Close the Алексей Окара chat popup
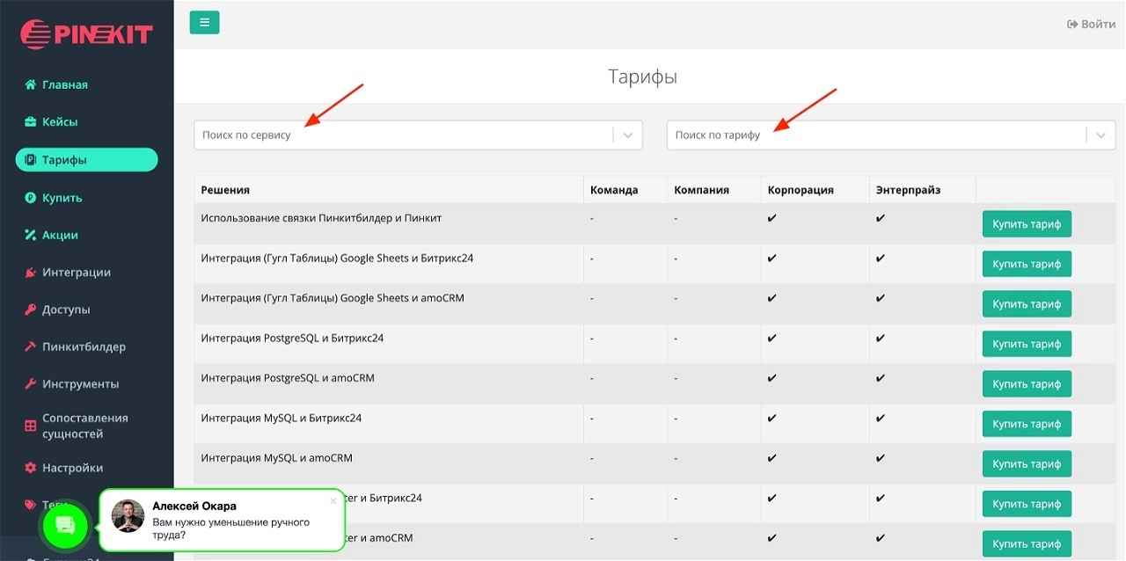Viewport: 1126px width, 561px height. point(333,501)
